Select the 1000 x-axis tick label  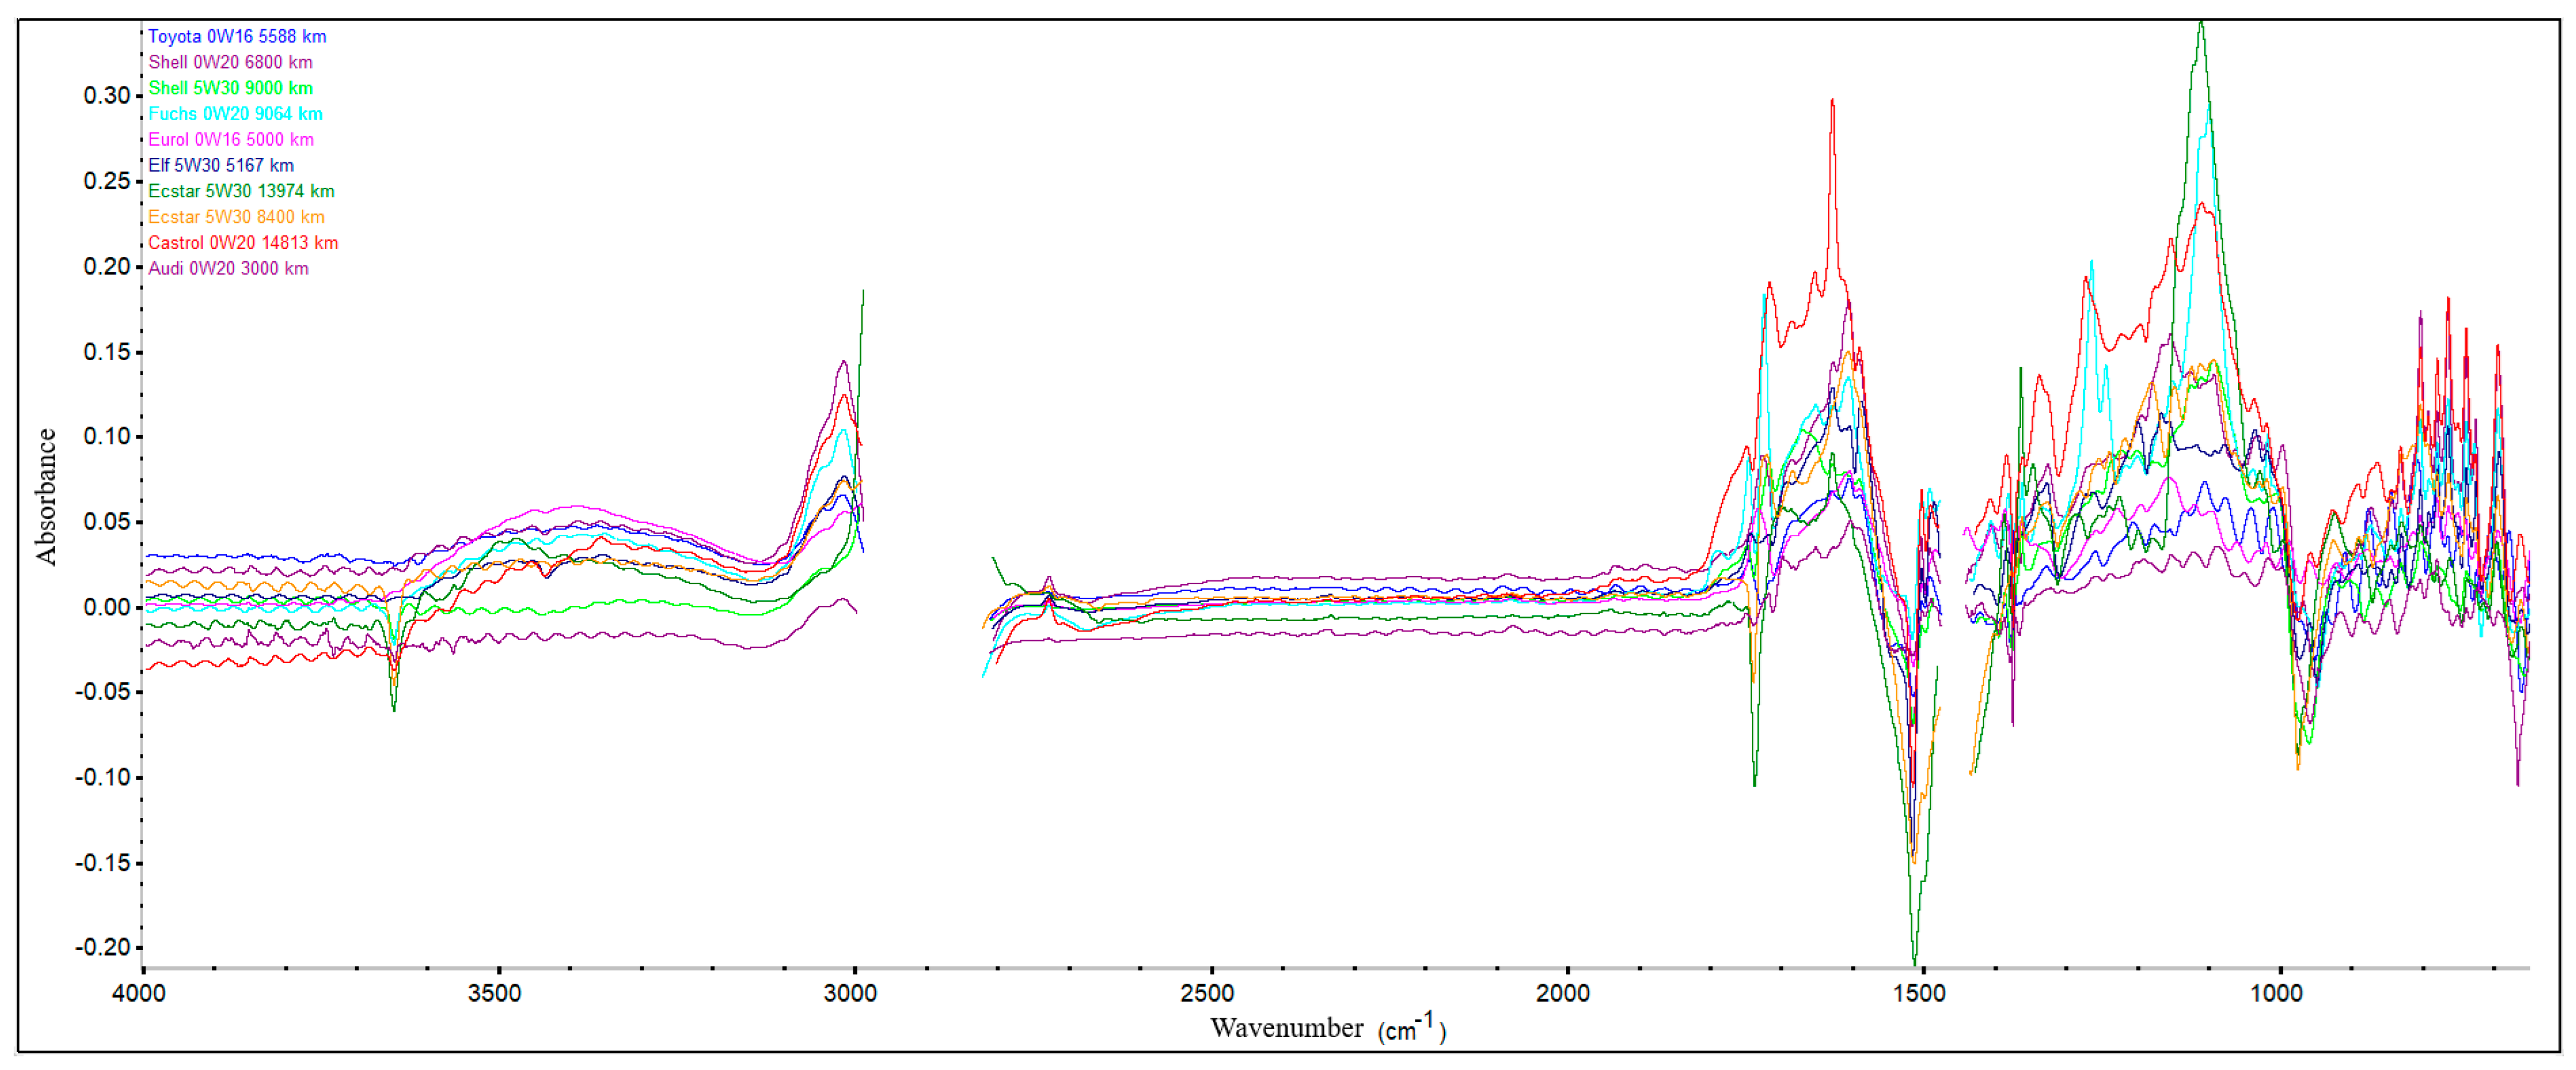tap(2276, 993)
